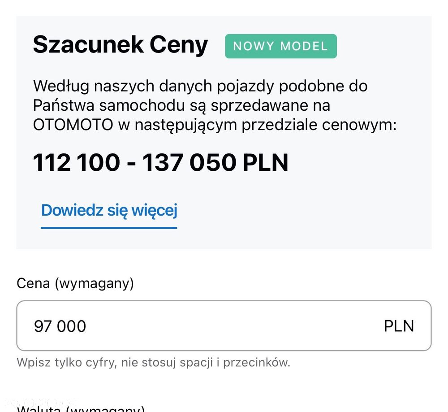Select the 137 050 PLN upper estimate
The image size is (448, 412).
point(215,162)
